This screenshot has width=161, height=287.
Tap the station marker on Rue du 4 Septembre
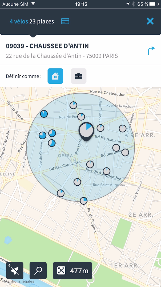click(107, 171)
